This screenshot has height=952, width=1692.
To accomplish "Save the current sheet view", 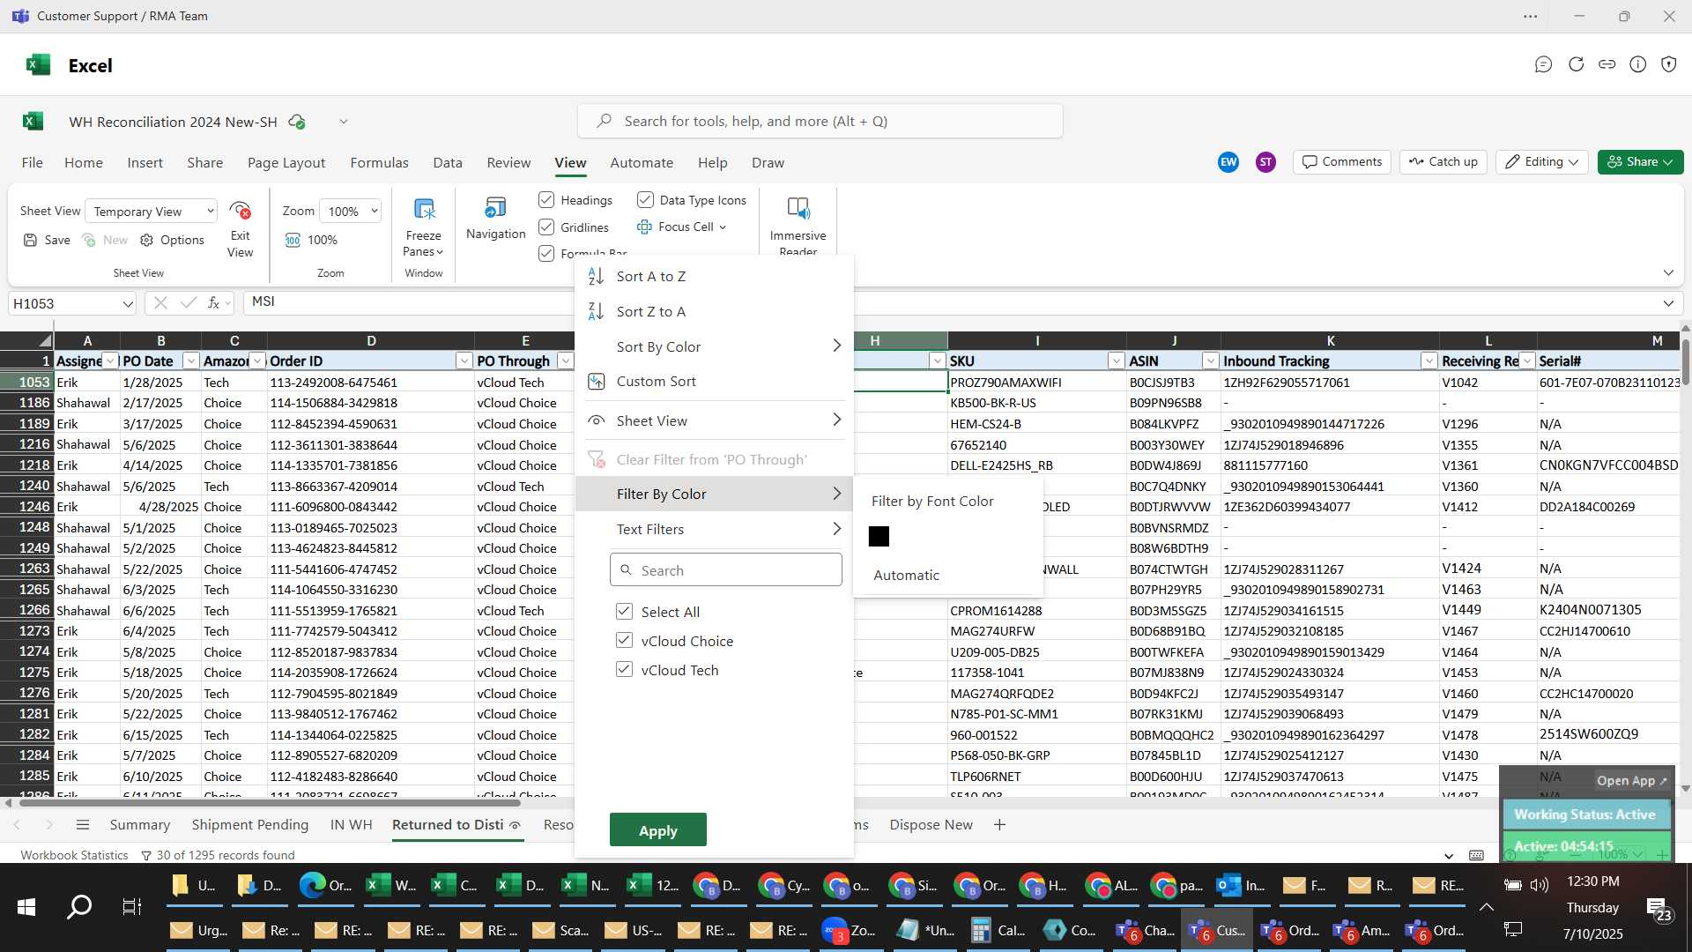I will [47, 240].
